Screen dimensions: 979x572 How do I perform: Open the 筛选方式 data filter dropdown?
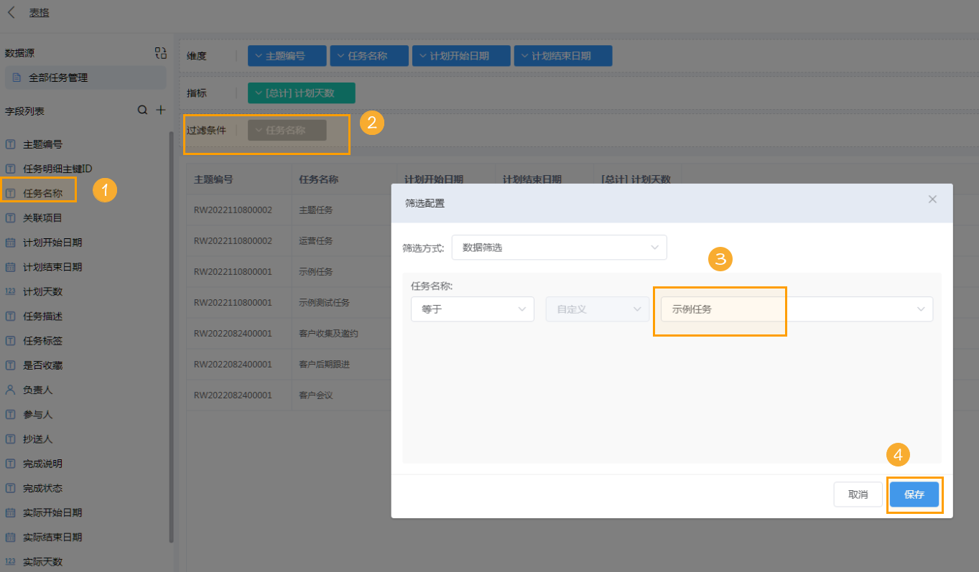(x=559, y=247)
